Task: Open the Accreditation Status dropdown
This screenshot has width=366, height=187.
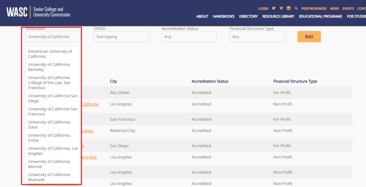Action: point(189,37)
